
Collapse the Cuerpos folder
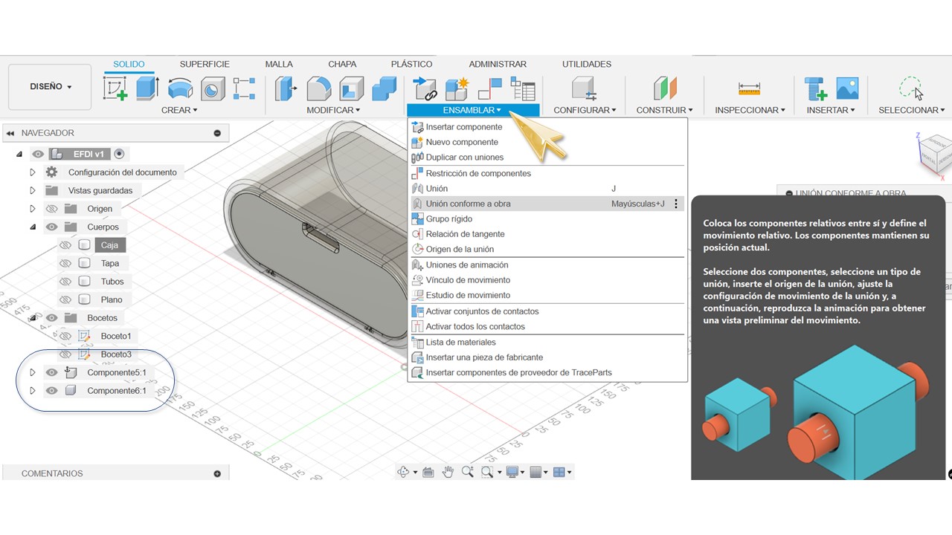33,227
